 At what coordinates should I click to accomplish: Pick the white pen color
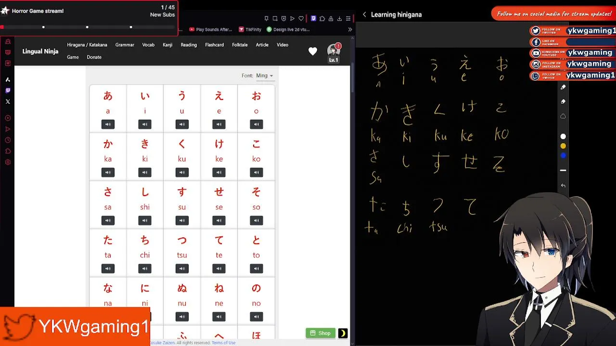[x=563, y=136]
